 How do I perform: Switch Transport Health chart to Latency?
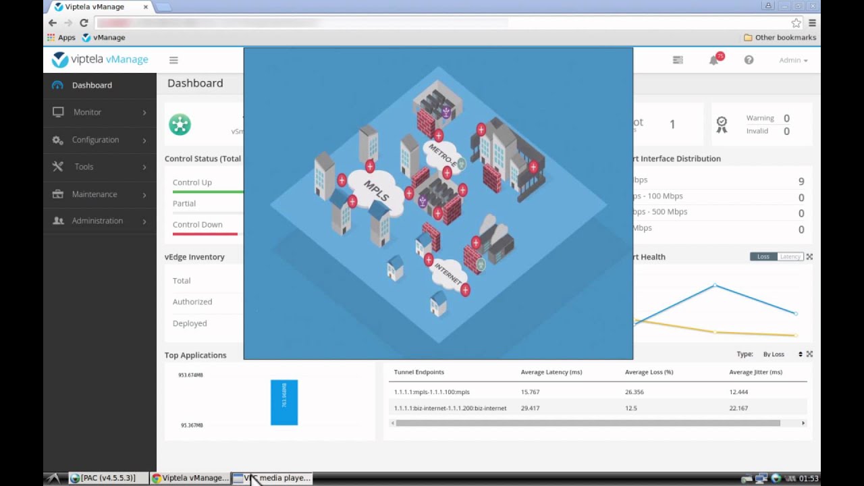790,256
